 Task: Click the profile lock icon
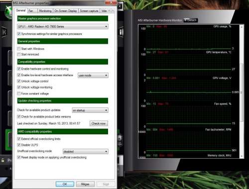coord(3,160)
